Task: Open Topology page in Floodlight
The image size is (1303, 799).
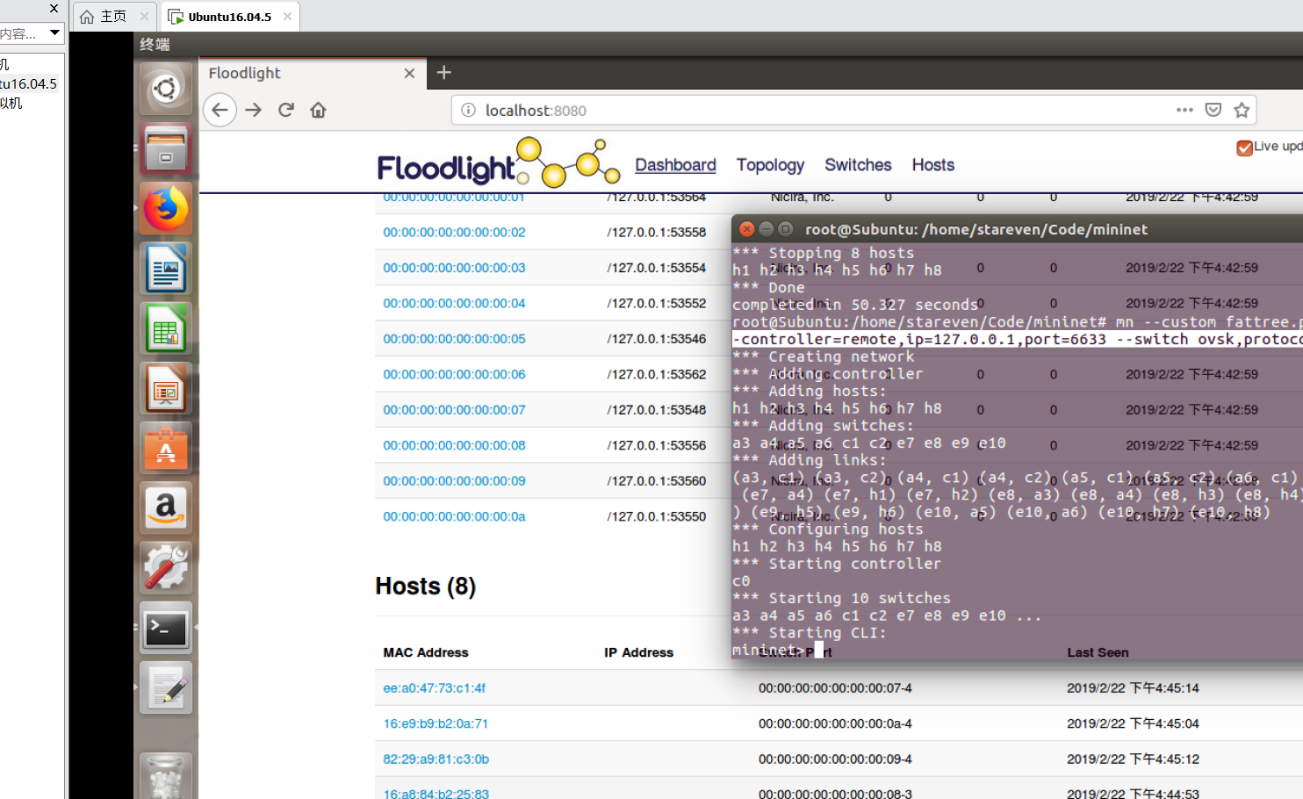Action: (x=770, y=165)
